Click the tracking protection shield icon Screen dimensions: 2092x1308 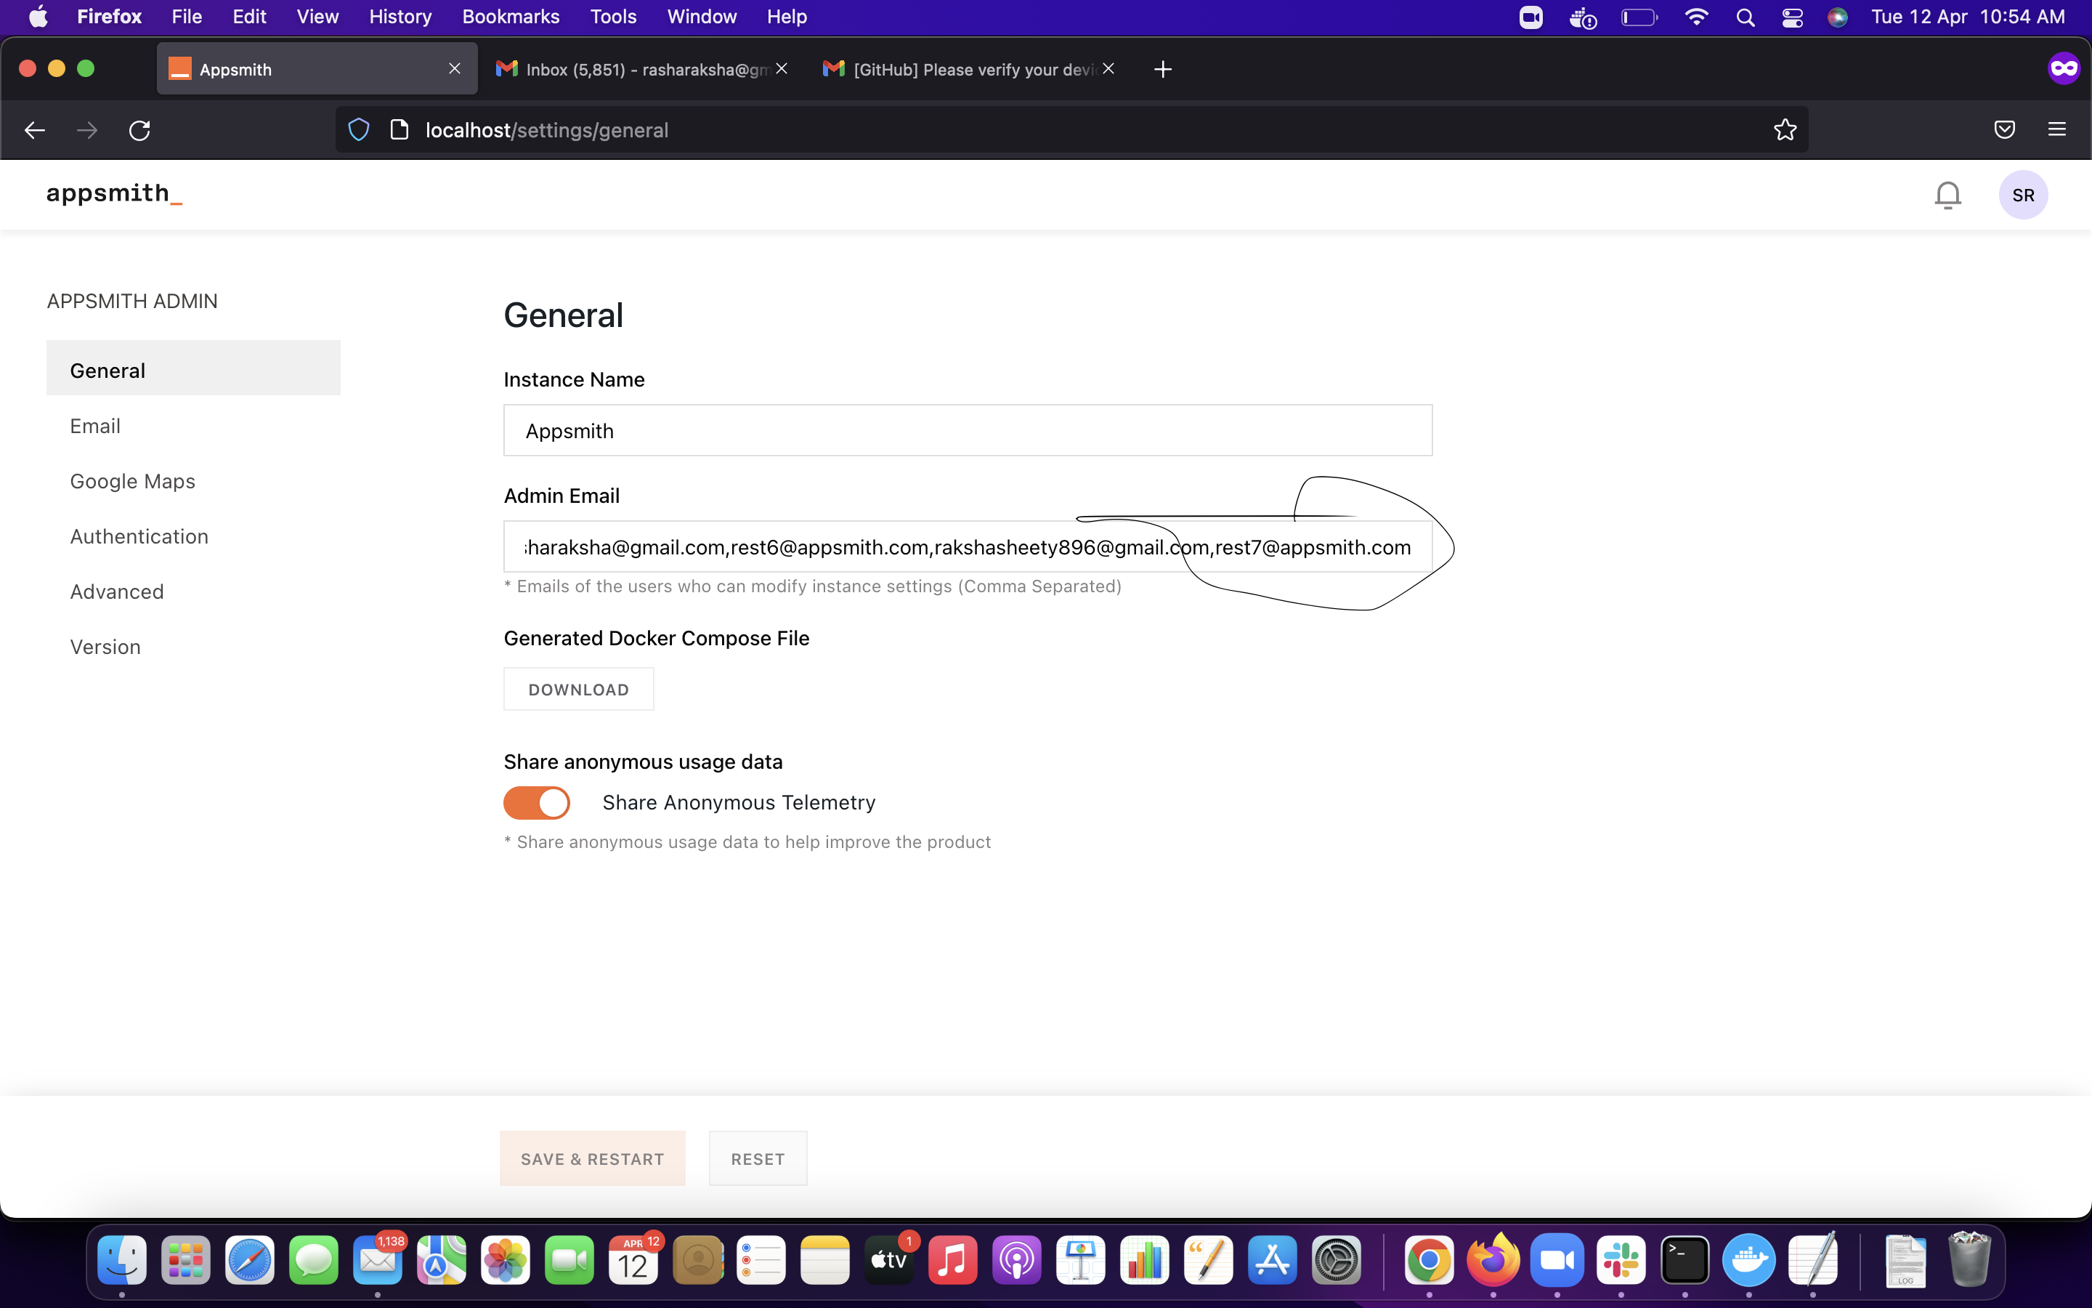(x=359, y=129)
